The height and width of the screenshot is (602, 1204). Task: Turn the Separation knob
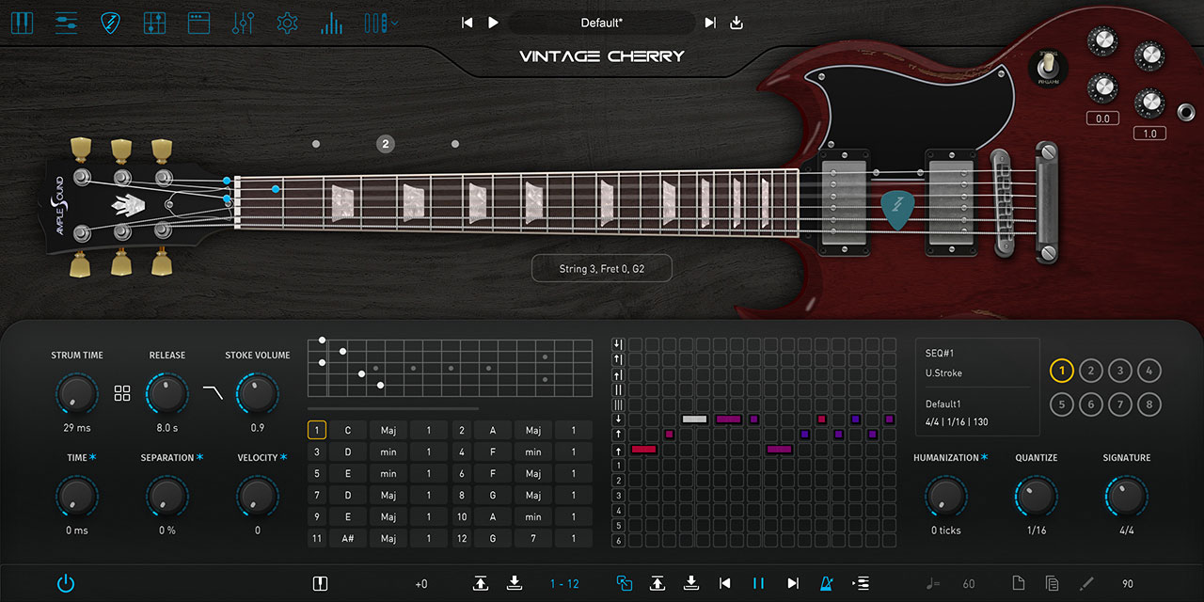coord(166,497)
